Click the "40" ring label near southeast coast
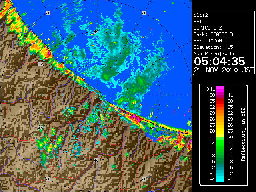 tap(152, 128)
